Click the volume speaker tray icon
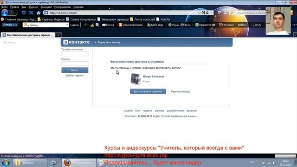The width and height of the screenshot is (297, 167). [x=273, y=163]
